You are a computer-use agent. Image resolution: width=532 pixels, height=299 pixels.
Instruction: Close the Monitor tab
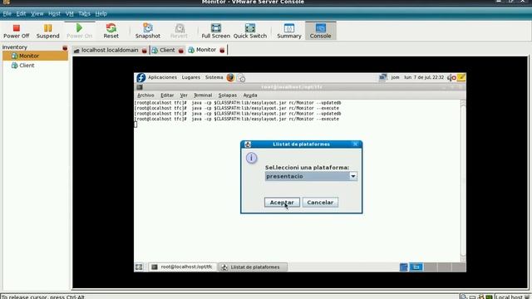[222, 50]
